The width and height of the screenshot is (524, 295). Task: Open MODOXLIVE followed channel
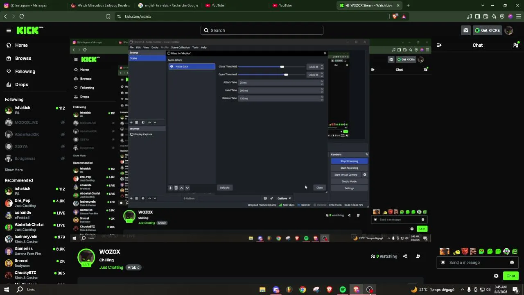35,122
